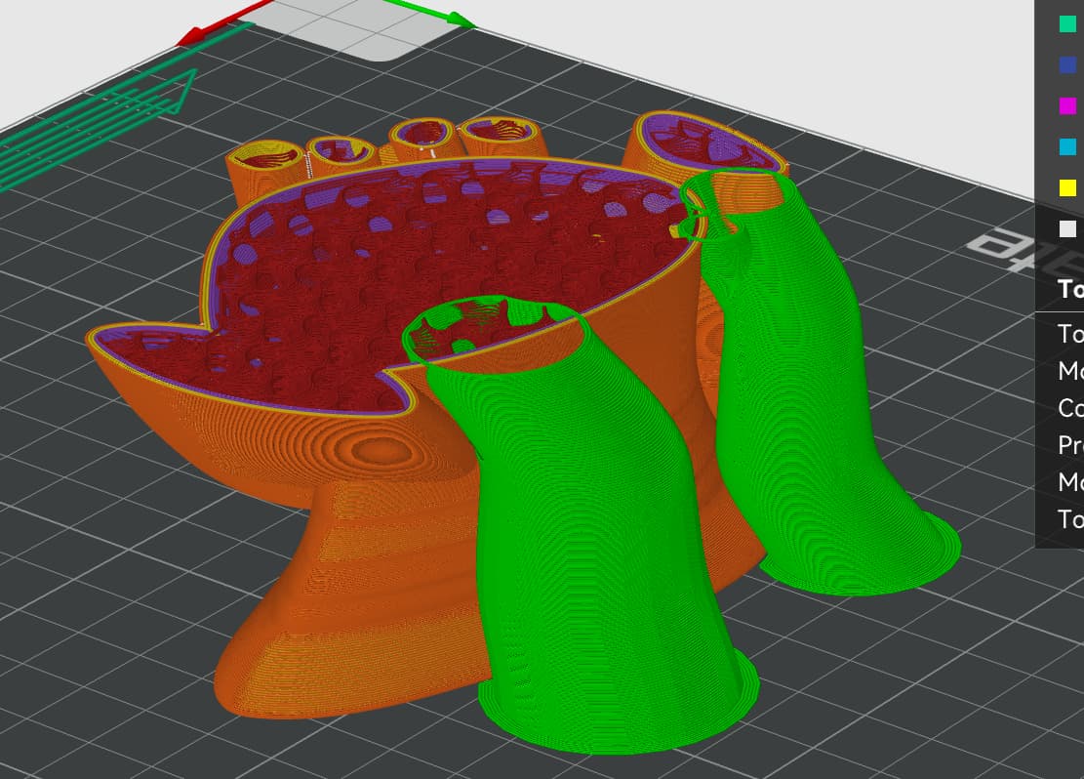Screen dimensions: 1084x779
Task: Click the white legend color swatch
Action: tap(1068, 229)
